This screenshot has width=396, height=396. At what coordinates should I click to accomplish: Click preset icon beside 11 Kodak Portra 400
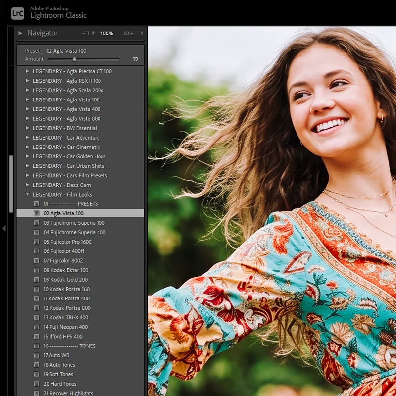coord(37,298)
